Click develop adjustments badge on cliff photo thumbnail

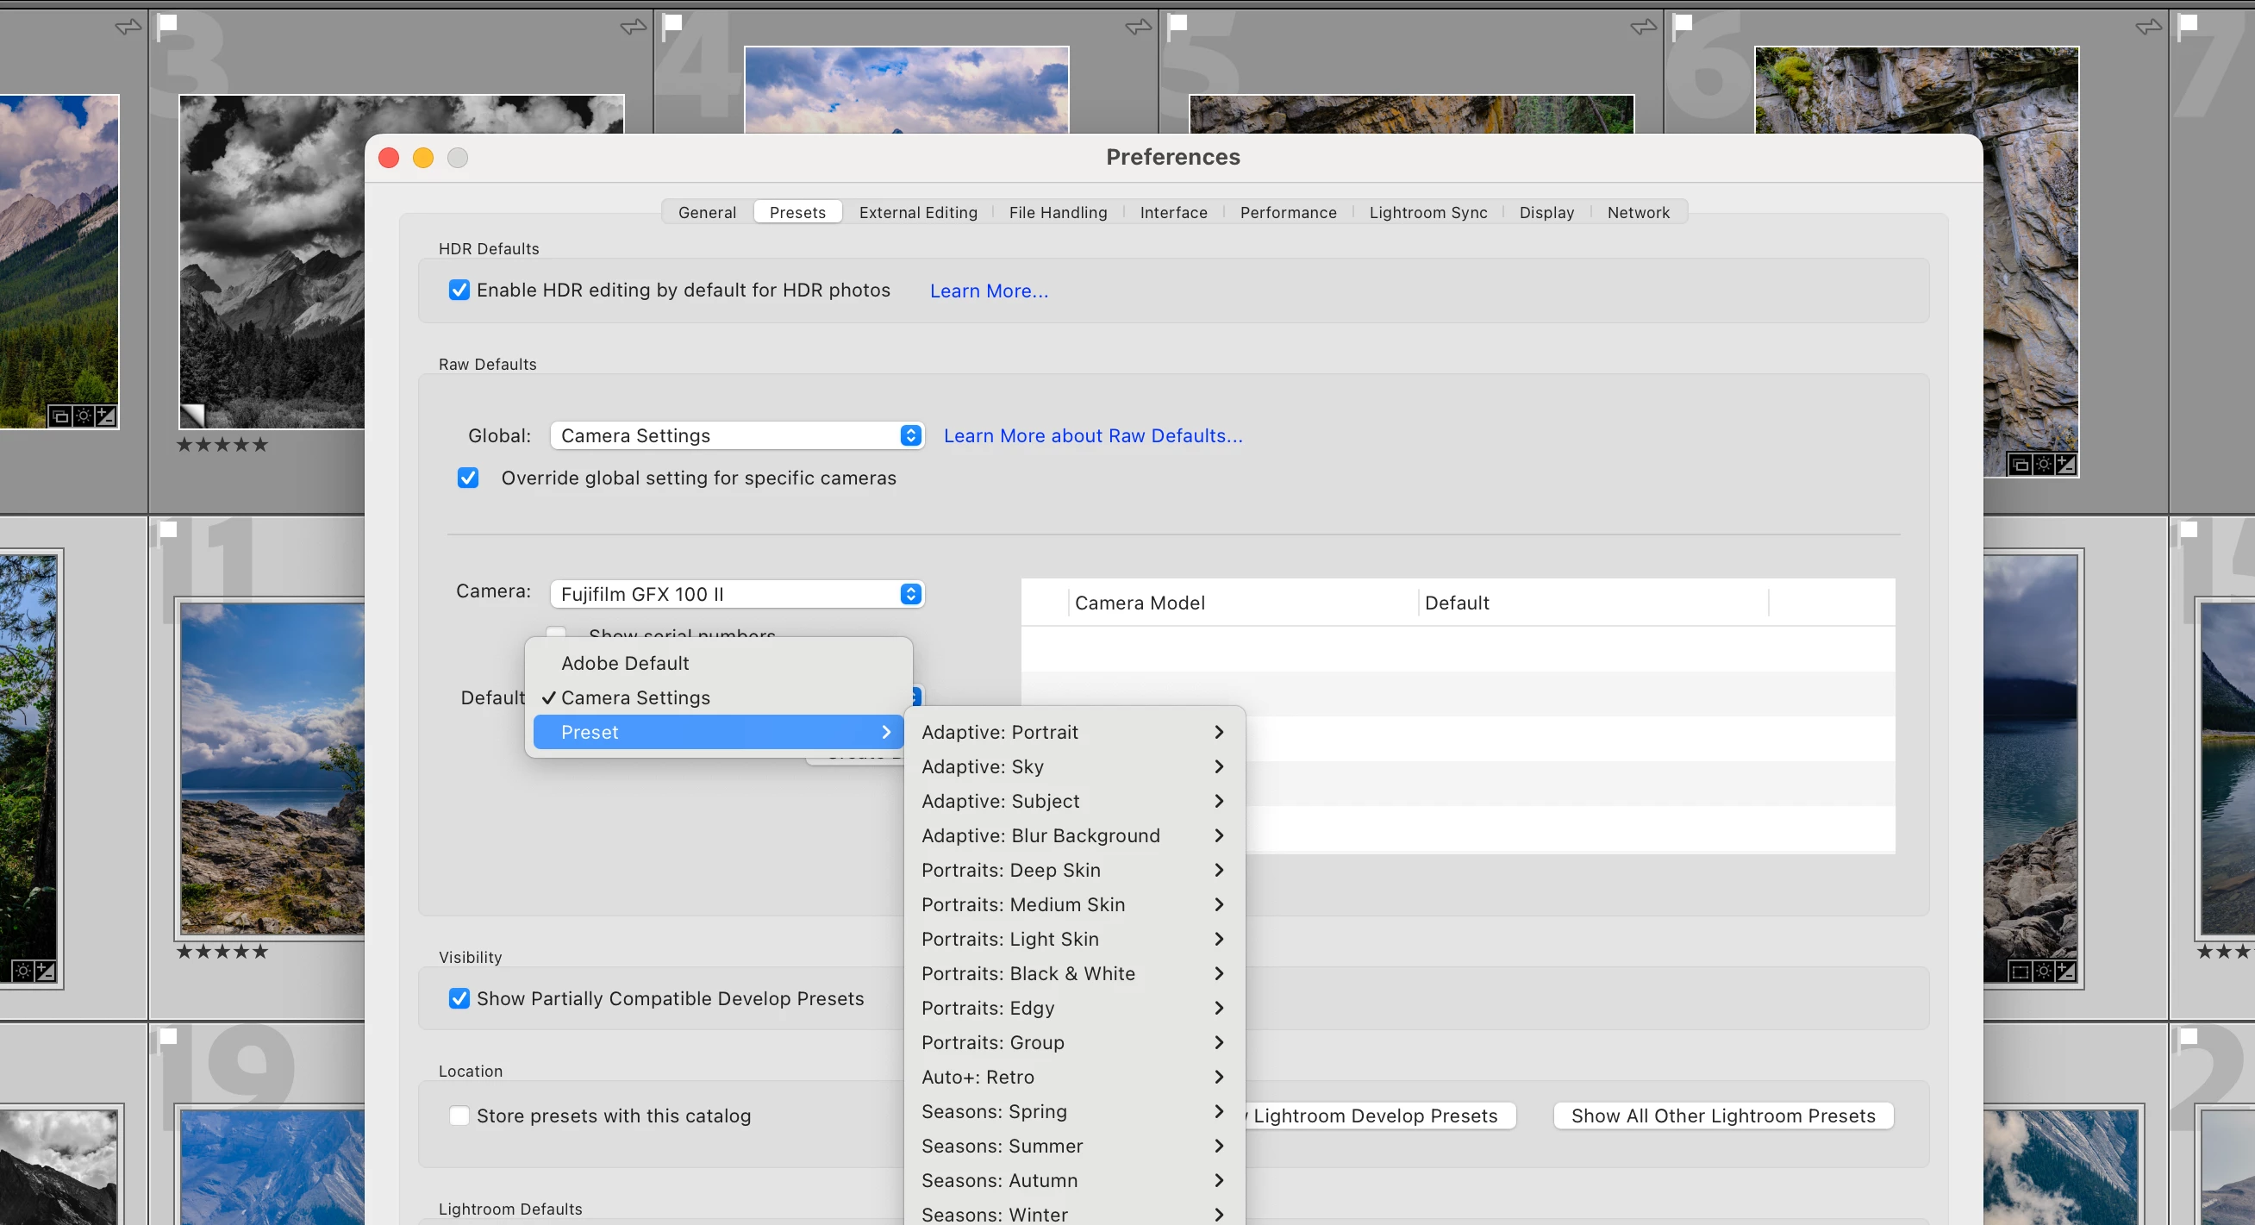coord(2066,464)
